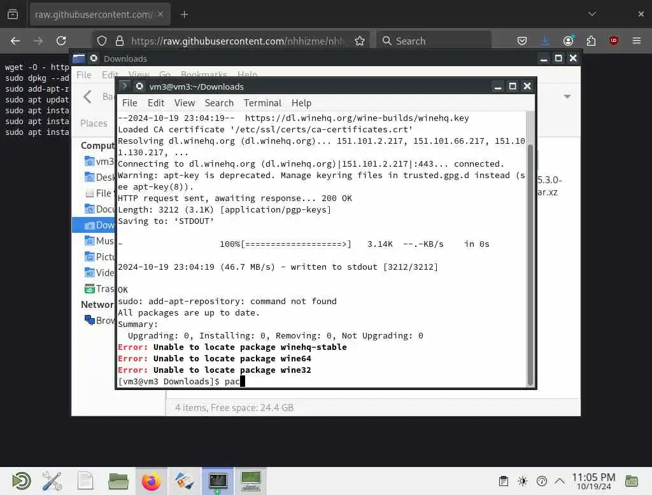Close the raw.githubusercontent.com tab
The height and width of the screenshot is (495, 652).
pos(160,14)
